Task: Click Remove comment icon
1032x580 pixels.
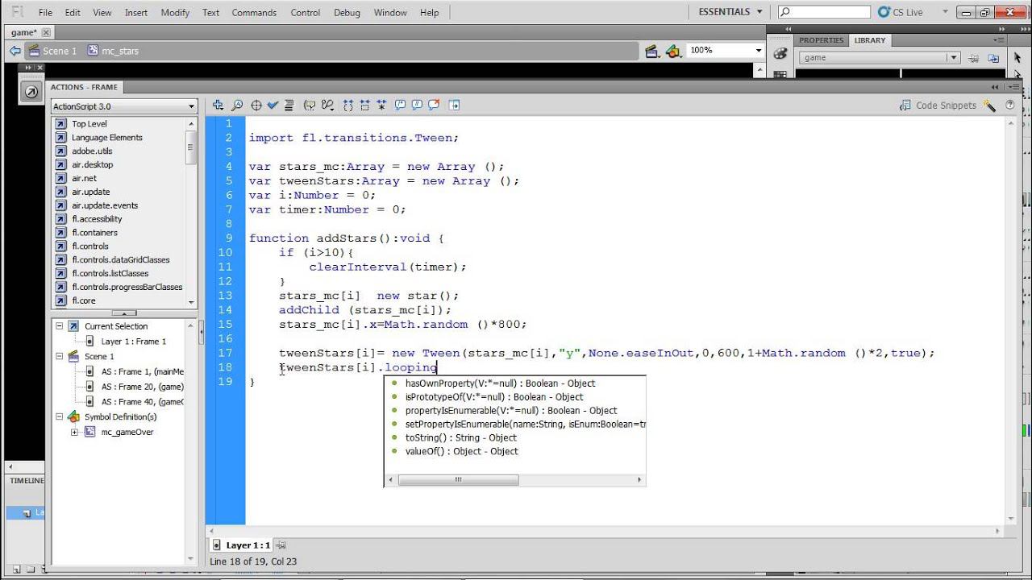Action: pos(434,105)
